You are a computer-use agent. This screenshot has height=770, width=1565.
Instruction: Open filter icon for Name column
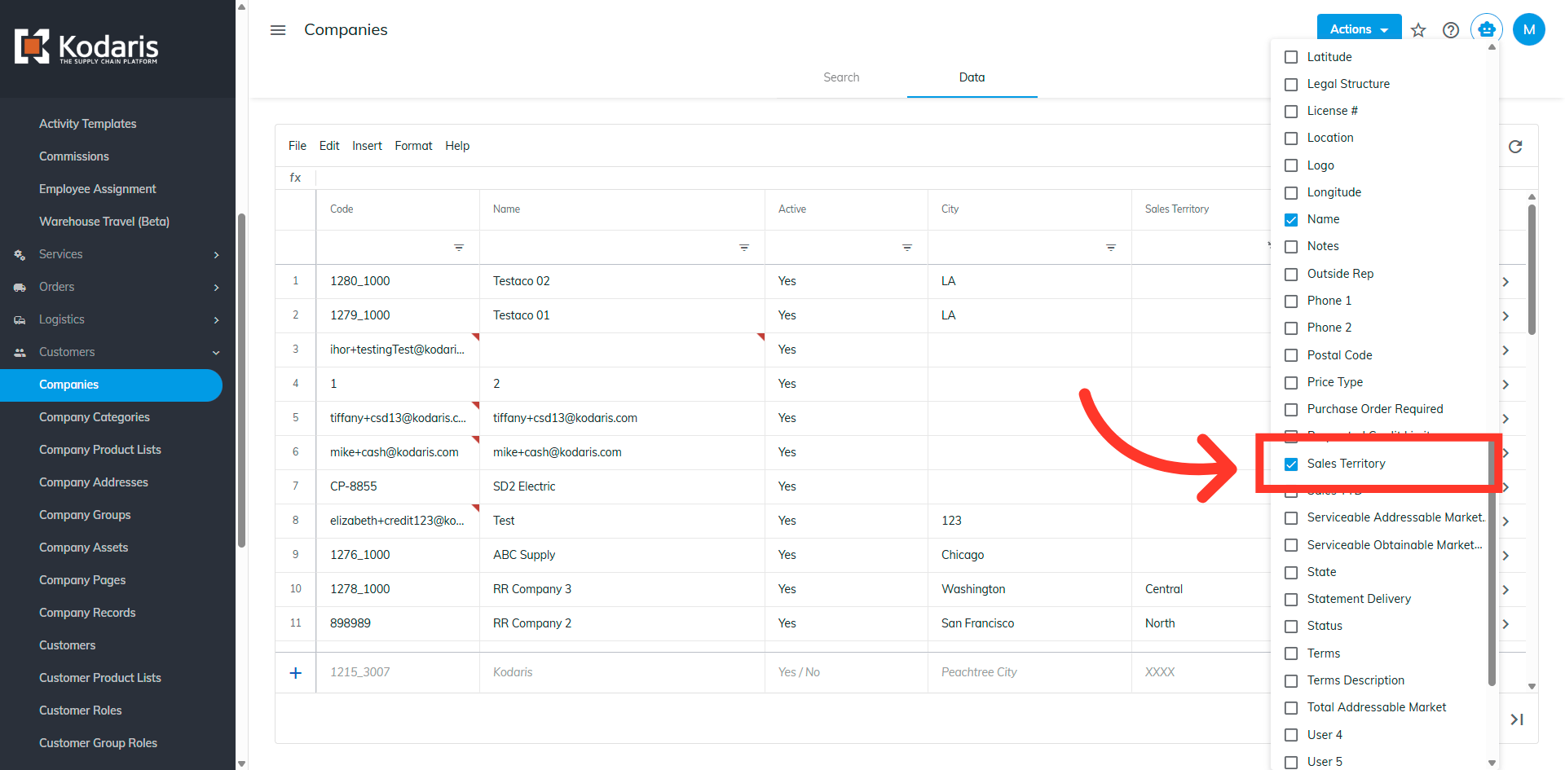pyautogui.click(x=744, y=247)
